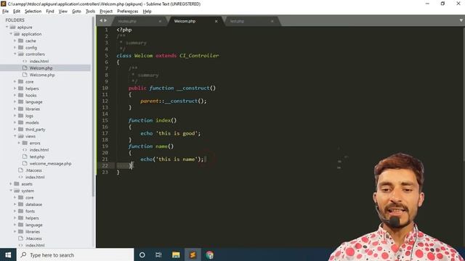465x261 pixels.
Task: Click the sidebar vertical scrollbar
Action: [x=94, y=107]
